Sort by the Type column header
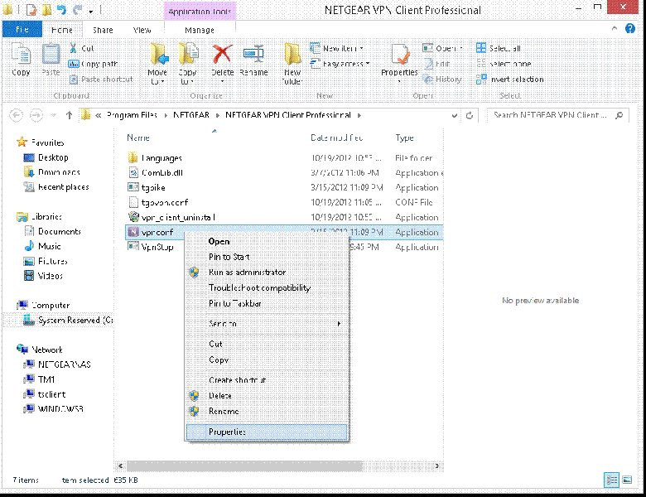The image size is (646, 497). pos(404,138)
